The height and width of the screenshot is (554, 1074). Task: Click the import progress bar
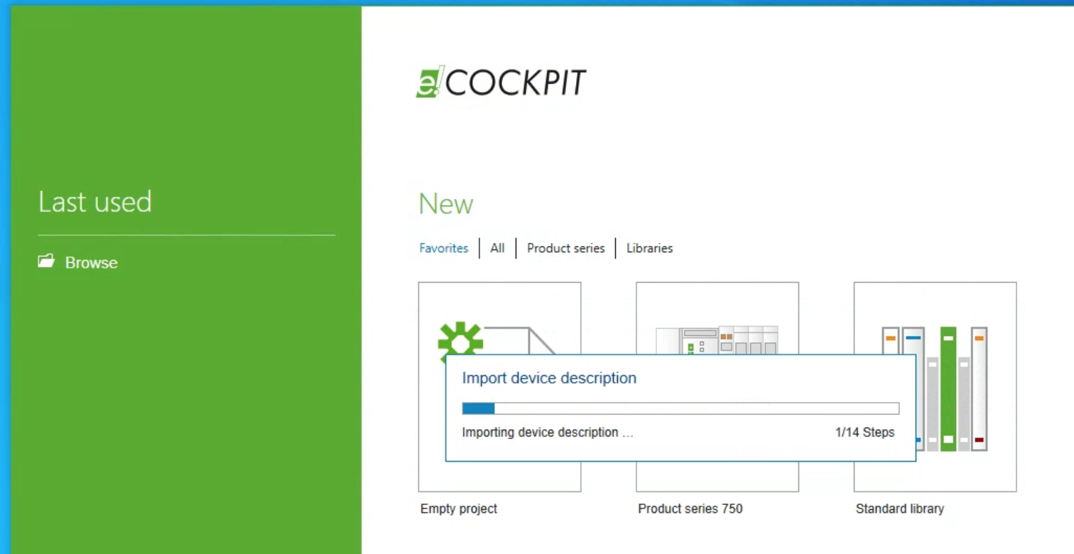(x=680, y=408)
